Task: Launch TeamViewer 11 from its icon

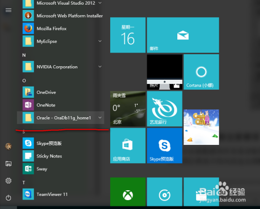Action: click(28, 194)
